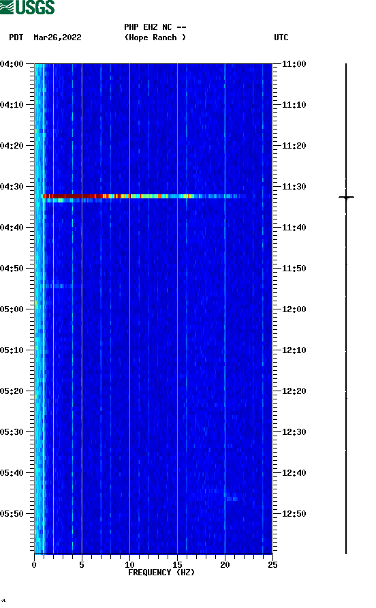Click the '12:50' UTC time label
376x608 pixels.
pos(294,514)
